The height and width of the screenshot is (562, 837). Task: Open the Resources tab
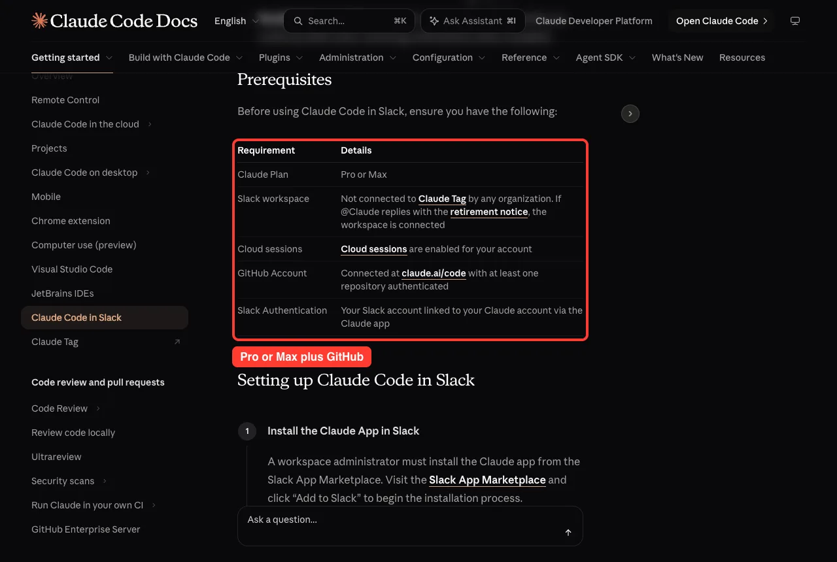pyautogui.click(x=742, y=58)
